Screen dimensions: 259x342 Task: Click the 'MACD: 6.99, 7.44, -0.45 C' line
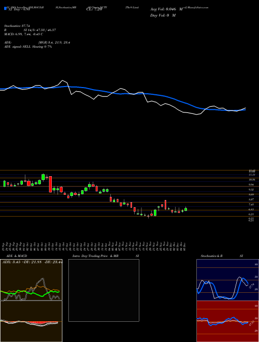click(23, 34)
